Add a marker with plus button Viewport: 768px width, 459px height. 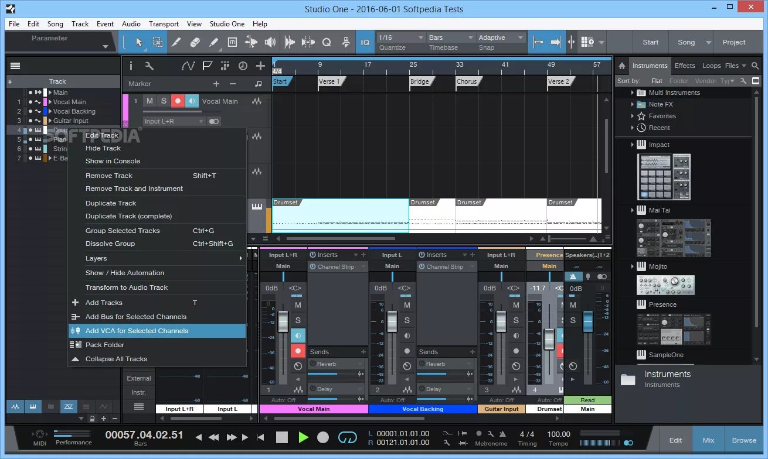tap(216, 84)
